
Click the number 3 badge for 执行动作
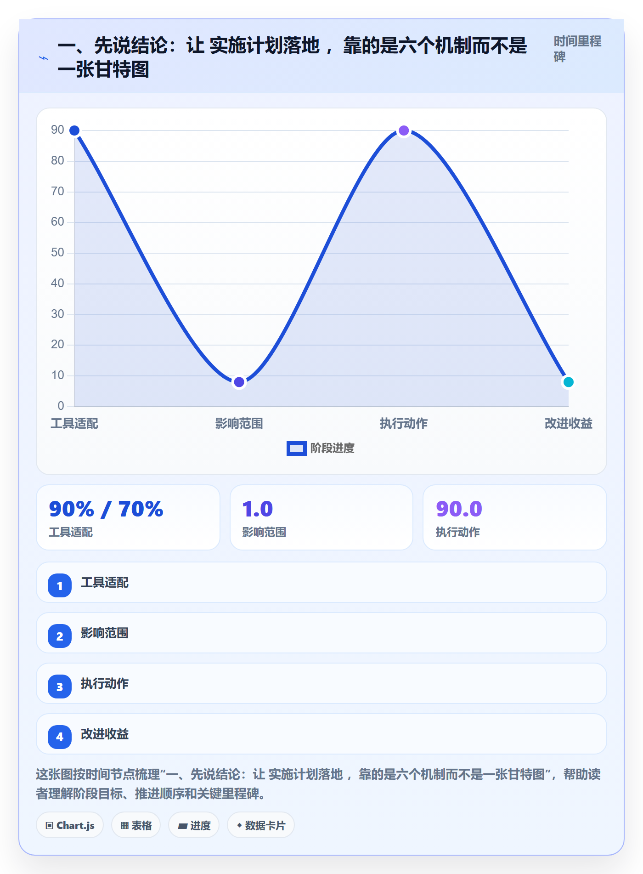point(60,687)
